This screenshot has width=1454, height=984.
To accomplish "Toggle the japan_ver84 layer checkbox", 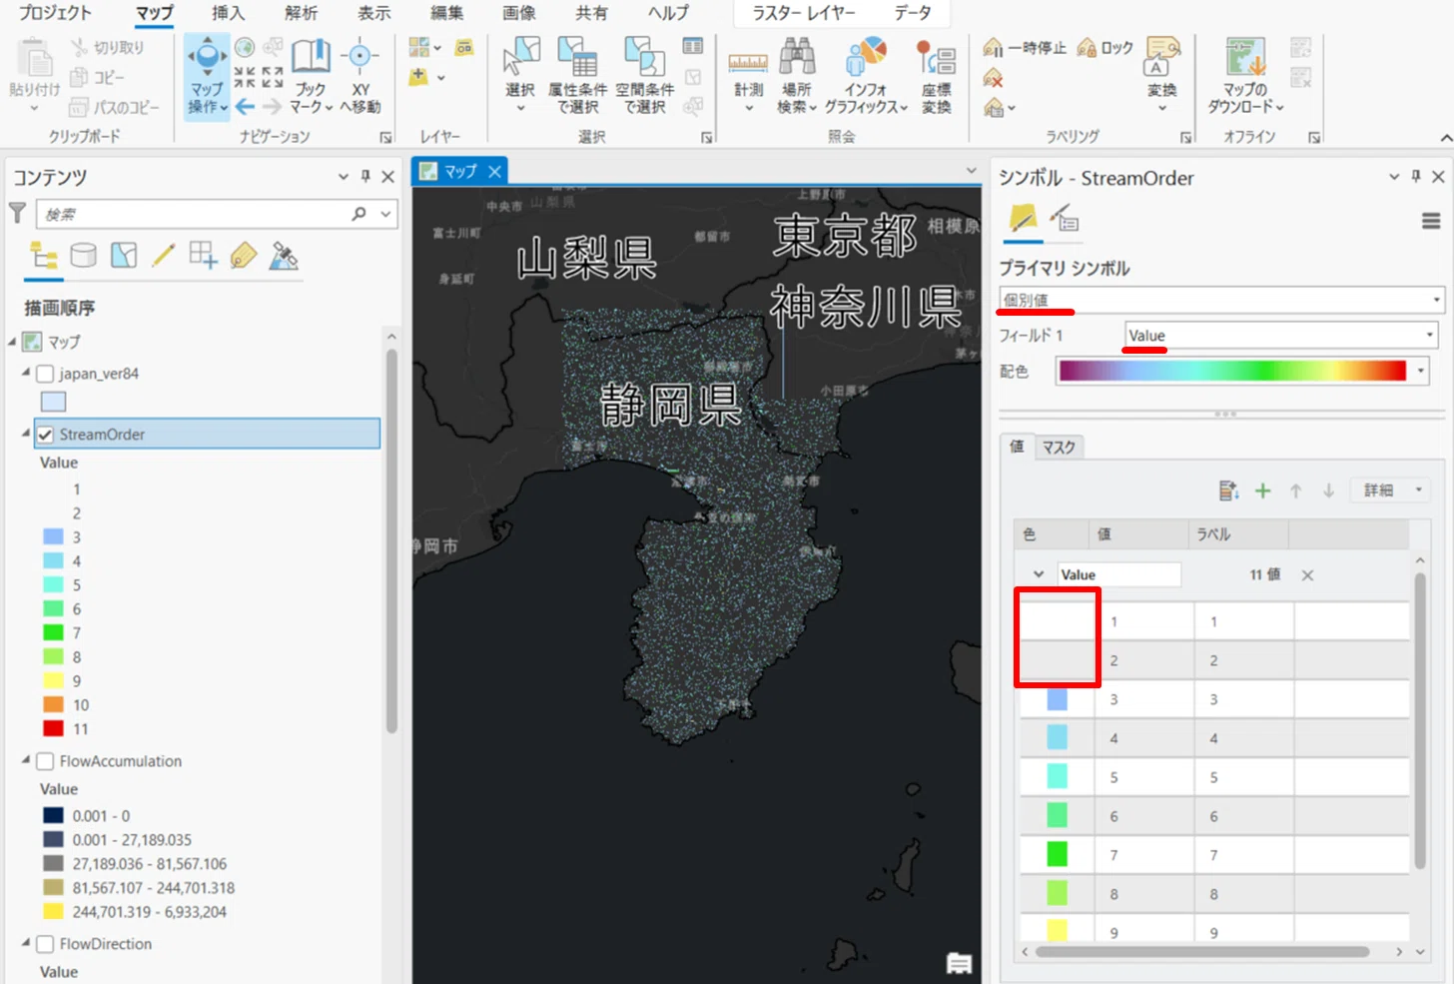I will (45, 374).
